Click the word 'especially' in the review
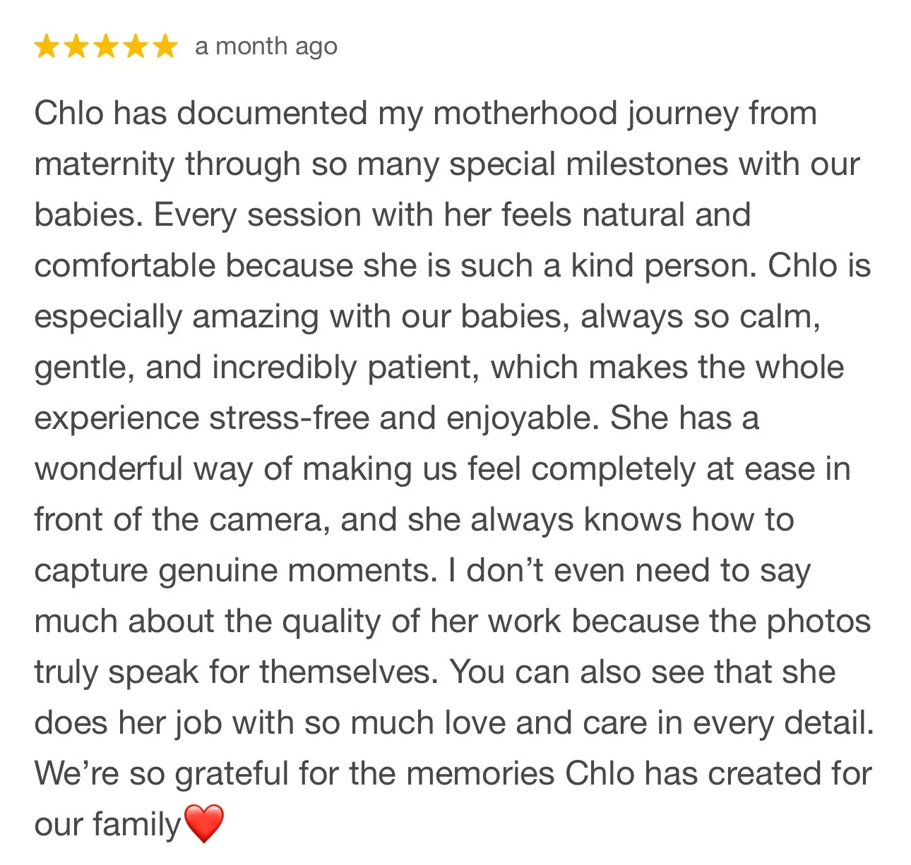Image resolution: width=911 pixels, height=865 pixels. 108,317
